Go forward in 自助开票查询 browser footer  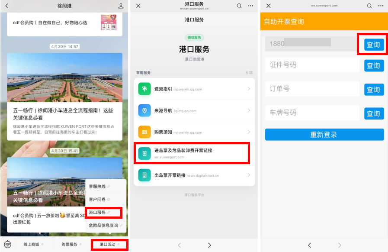pos(340,245)
